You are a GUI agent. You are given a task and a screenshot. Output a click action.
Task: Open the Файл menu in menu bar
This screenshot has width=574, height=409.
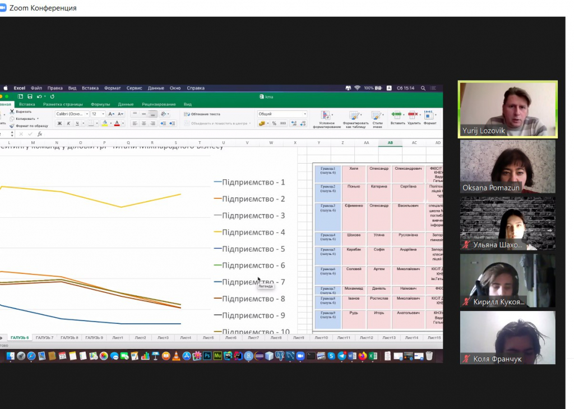click(36, 88)
